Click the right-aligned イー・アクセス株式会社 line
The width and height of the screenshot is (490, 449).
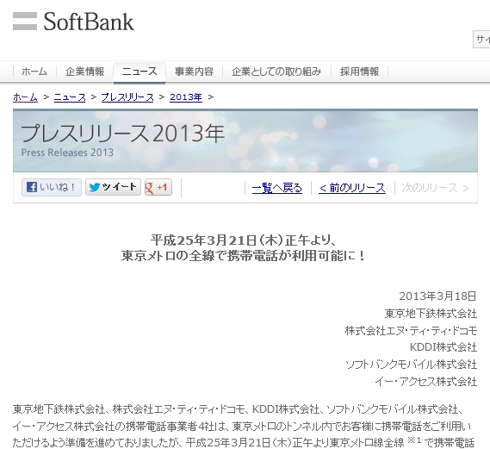426,382
